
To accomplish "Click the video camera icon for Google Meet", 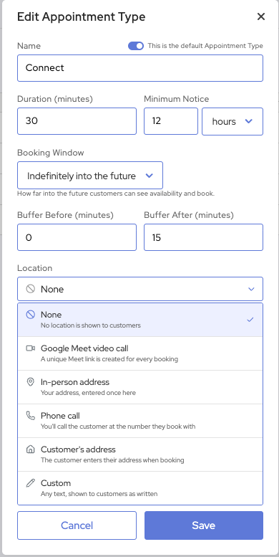I will (x=31, y=348).
